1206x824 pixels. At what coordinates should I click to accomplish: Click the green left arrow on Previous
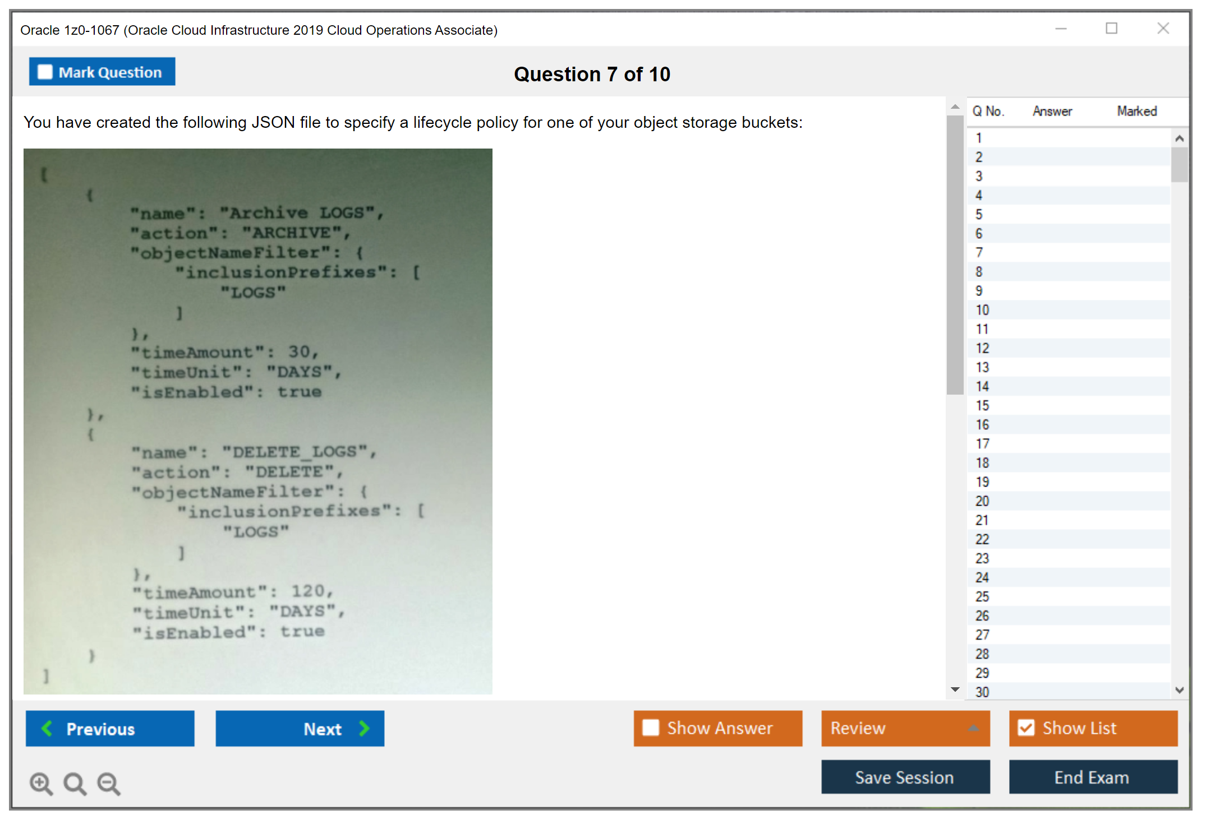[x=47, y=728]
